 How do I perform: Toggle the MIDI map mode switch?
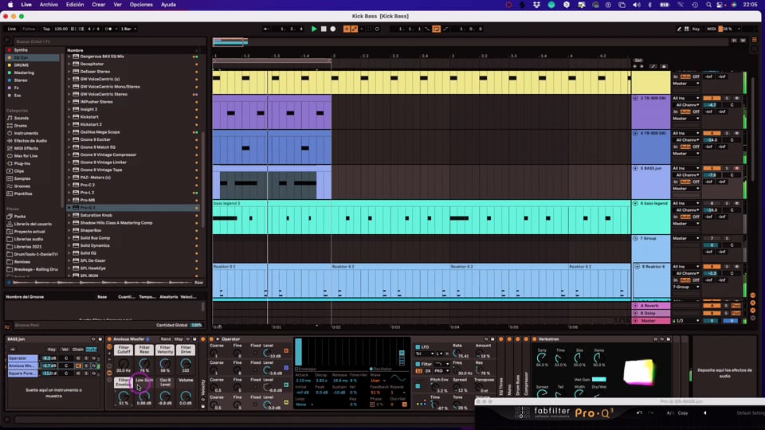[712, 29]
